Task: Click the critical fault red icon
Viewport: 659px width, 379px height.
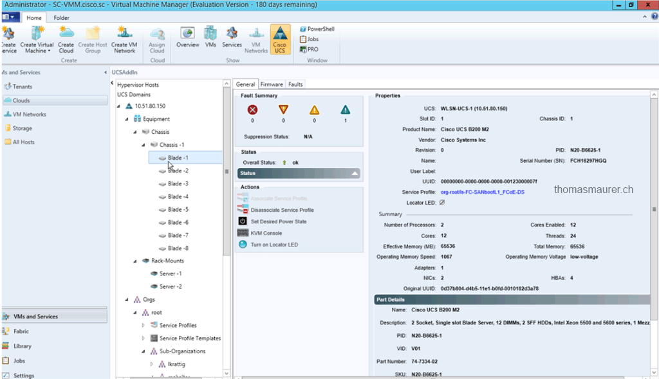Action: coord(252,109)
